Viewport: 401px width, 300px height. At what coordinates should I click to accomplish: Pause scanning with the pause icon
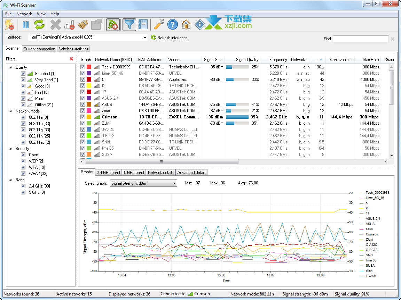(25, 25)
